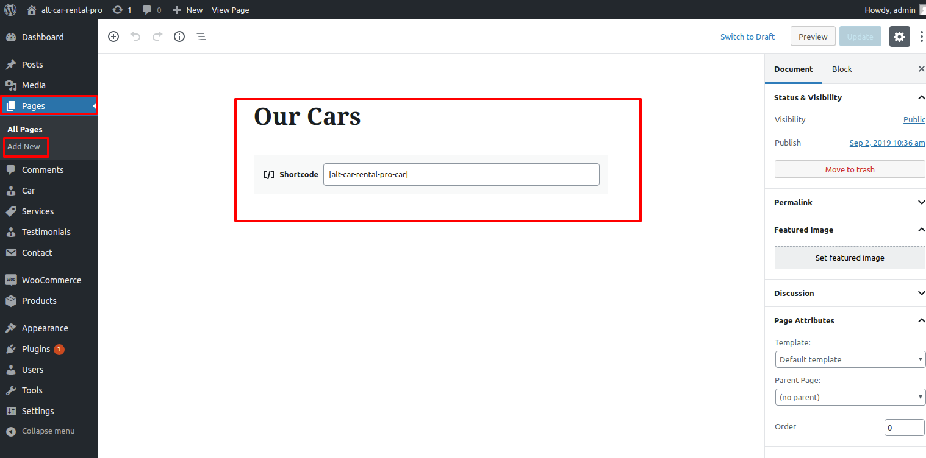Click Move to trash button
The height and width of the screenshot is (458, 926).
[x=850, y=169]
